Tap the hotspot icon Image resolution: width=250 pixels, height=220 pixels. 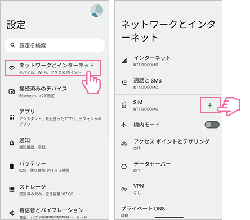pos(124,144)
